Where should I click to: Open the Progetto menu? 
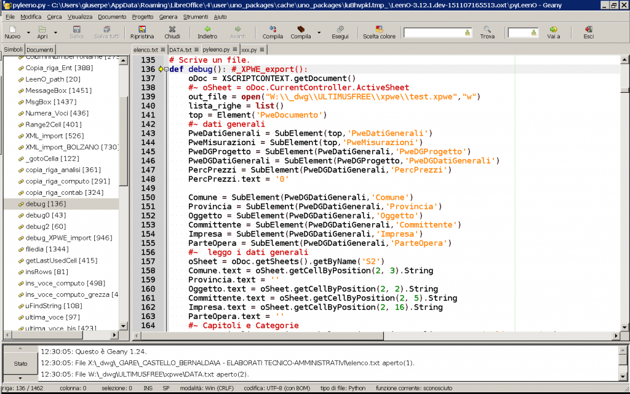[x=143, y=17]
